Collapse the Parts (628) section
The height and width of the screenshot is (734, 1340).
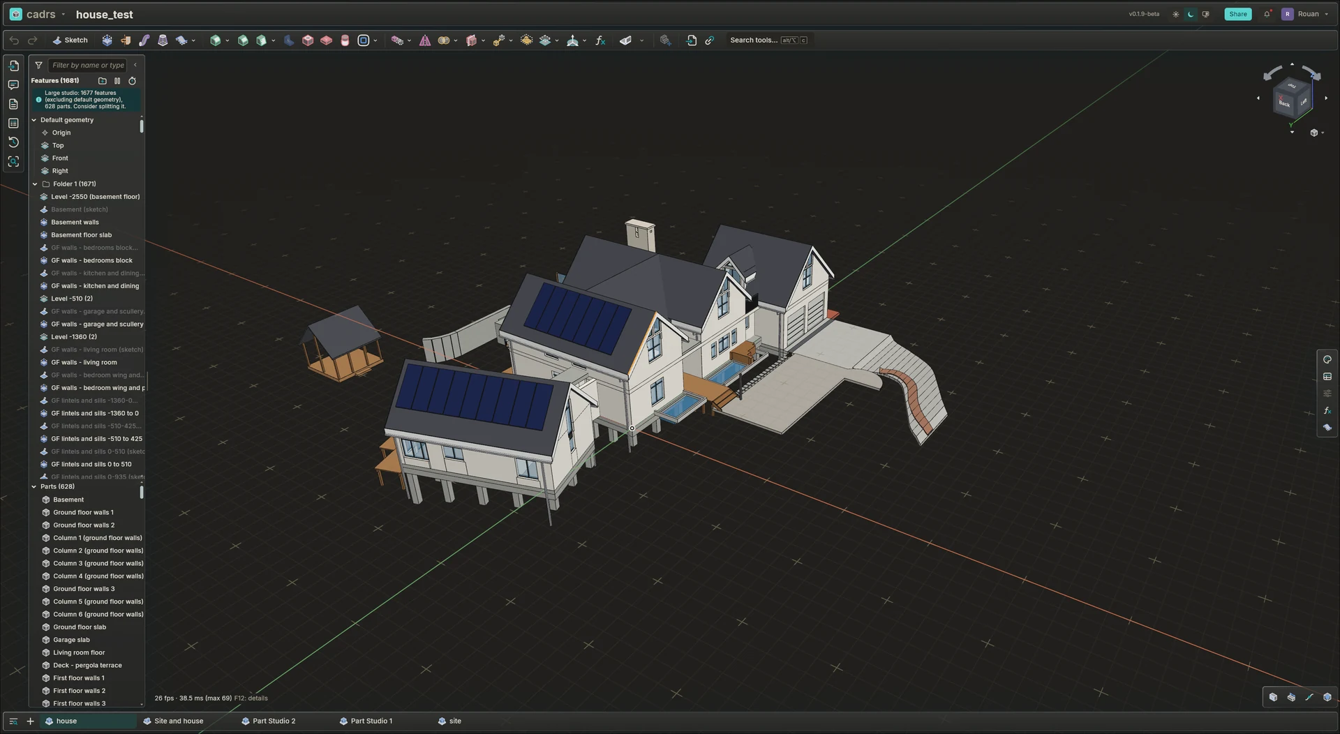point(33,487)
